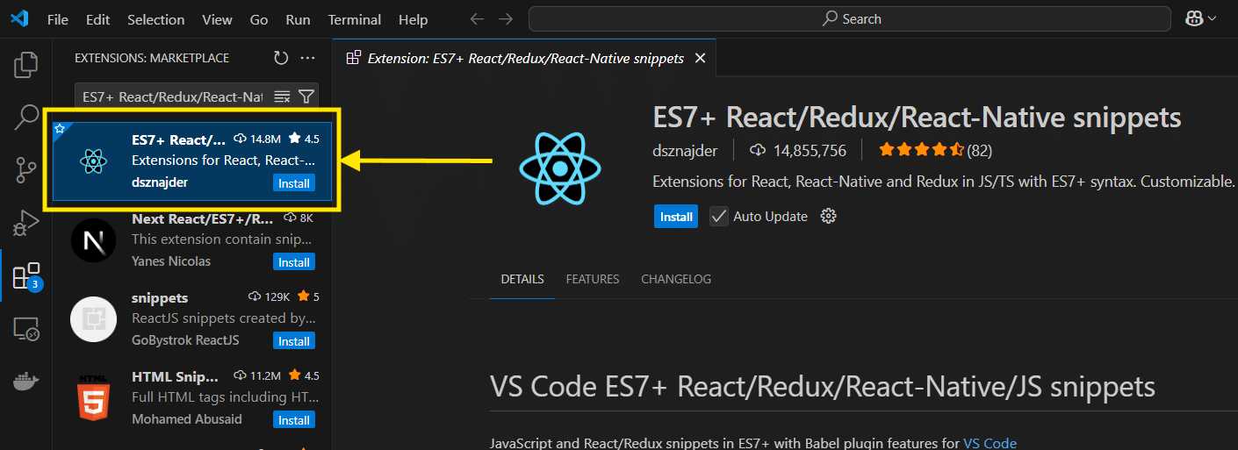Go forward in navigation history
The image size is (1238, 450).
506,18
